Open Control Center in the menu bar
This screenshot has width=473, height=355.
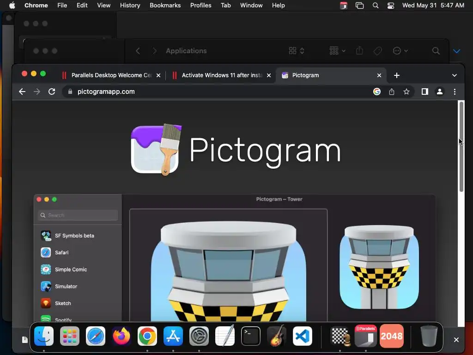pyautogui.click(x=391, y=6)
